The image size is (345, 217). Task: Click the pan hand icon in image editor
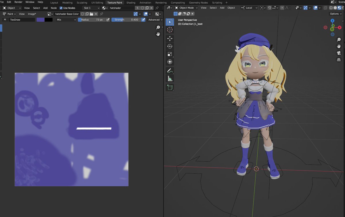(158, 34)
